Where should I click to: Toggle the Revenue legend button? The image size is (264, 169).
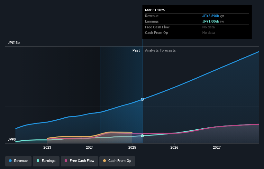18,161
